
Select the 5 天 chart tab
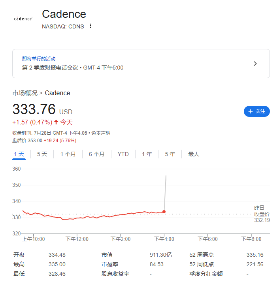point(42,154)
